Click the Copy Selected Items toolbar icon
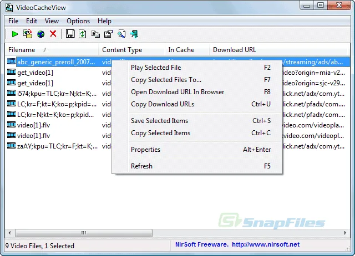The image size is (355, 256). pos(95,34)
